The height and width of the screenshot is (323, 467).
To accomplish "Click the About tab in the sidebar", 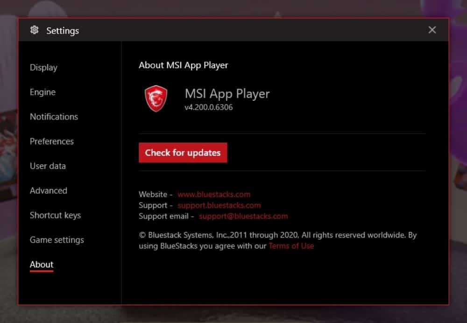I will click(42, 265).
